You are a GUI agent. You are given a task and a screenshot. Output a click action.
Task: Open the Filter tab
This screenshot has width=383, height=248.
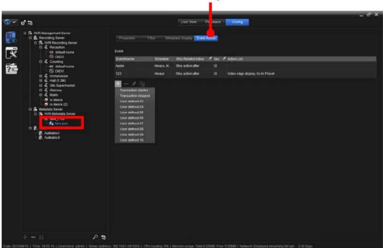(x=152, y=38)
